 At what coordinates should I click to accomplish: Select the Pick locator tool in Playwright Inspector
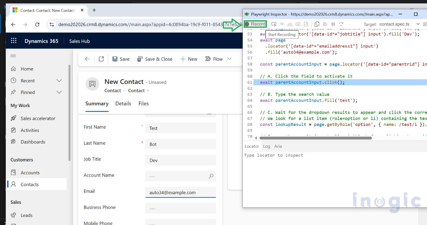(x=274, y=24)
